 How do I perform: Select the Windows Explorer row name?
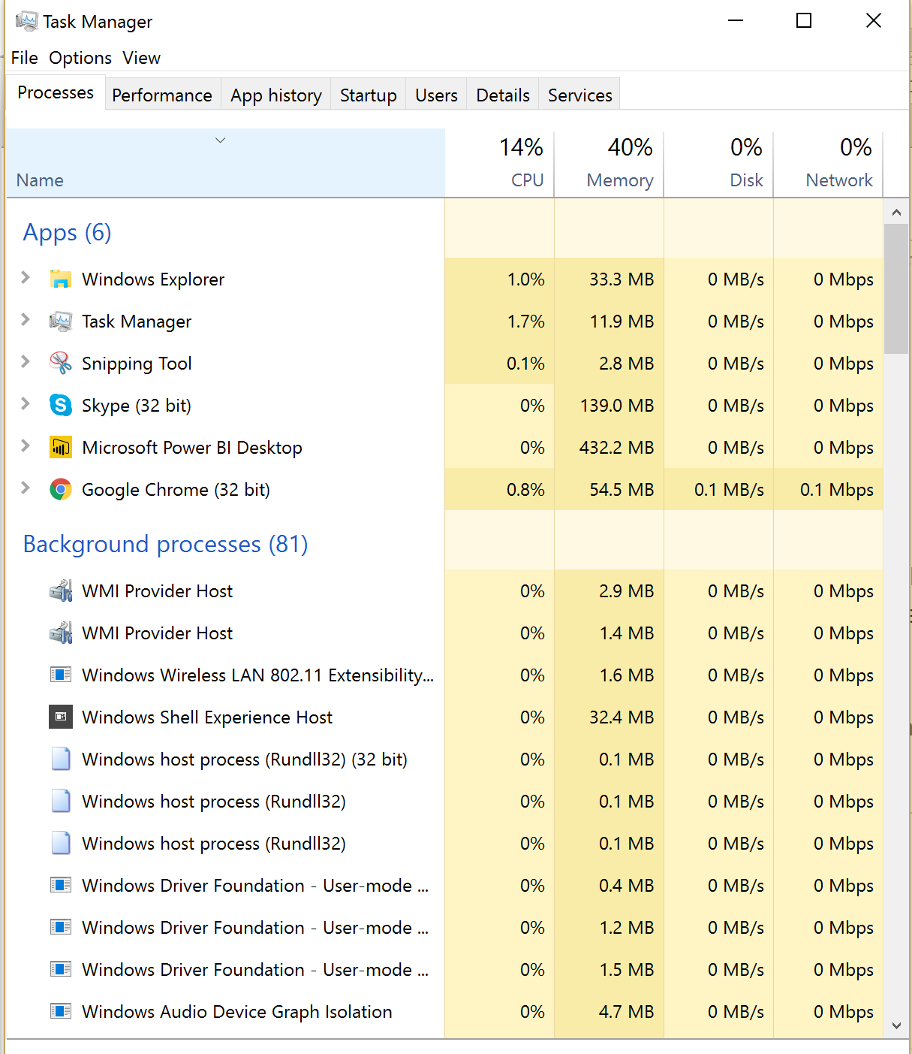(x=153, y=279)
